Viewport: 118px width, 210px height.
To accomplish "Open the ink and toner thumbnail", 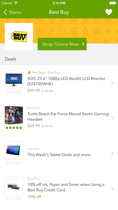I will coord(14,186).
